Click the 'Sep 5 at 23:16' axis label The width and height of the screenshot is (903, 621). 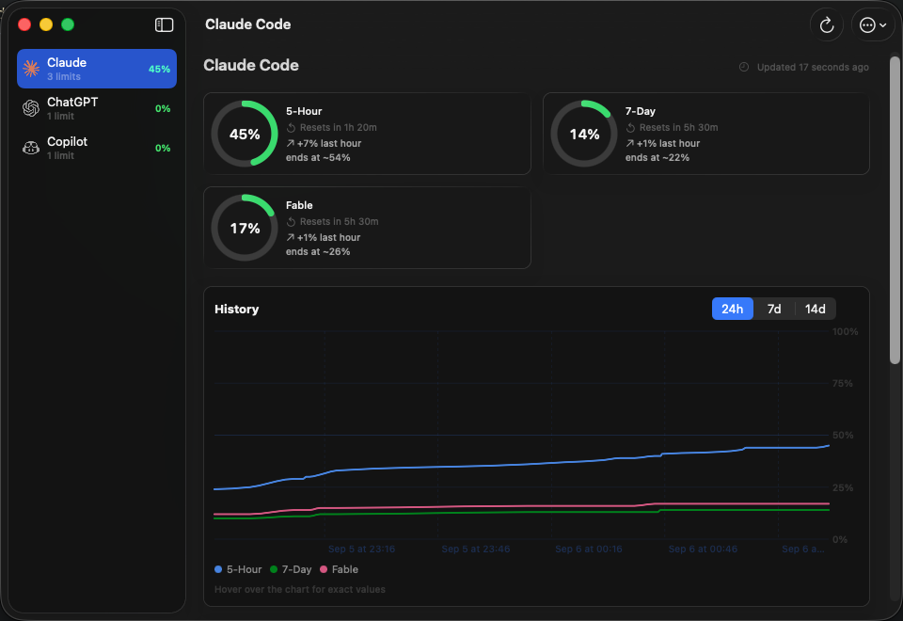361,549
